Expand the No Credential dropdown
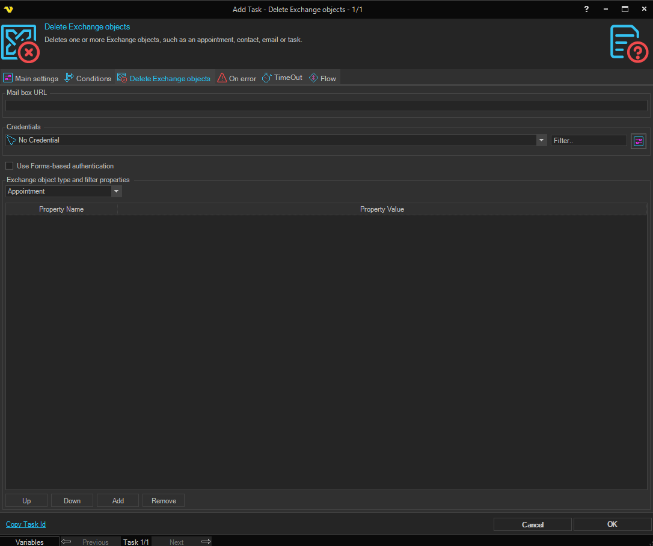This screenshot has height=546, width=653. (x=541, y=140)
